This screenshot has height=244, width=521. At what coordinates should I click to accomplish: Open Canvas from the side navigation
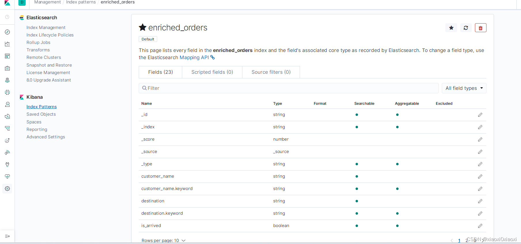click(x=7, y=68)
